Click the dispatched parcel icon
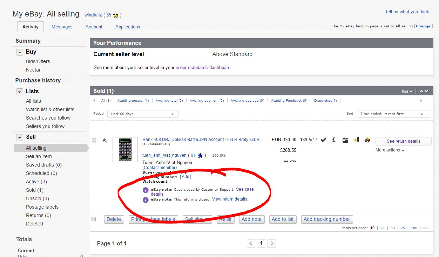Screen dimensions: 439x257 (345, 140)
